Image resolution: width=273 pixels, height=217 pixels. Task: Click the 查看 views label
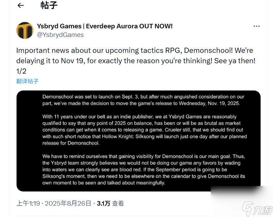coord(118,204)
